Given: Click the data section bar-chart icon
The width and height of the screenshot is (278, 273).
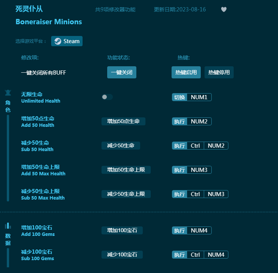Looking at the screenshot, I should pyautogui.click(x=8, y=226).
